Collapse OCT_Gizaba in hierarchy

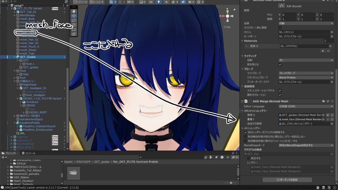pos(15,57)
